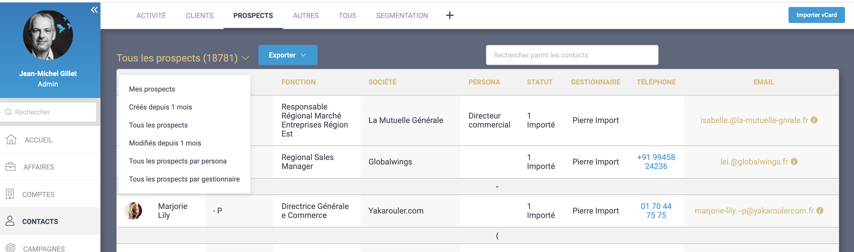Collapse the sidebar with double chevron icon

click(x=94, y=9)
